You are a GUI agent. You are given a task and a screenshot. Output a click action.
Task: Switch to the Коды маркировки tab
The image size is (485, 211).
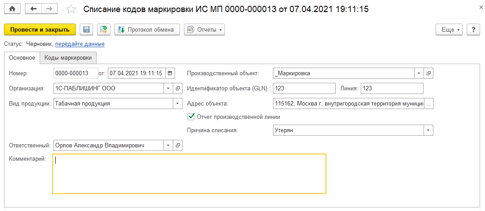68,58
